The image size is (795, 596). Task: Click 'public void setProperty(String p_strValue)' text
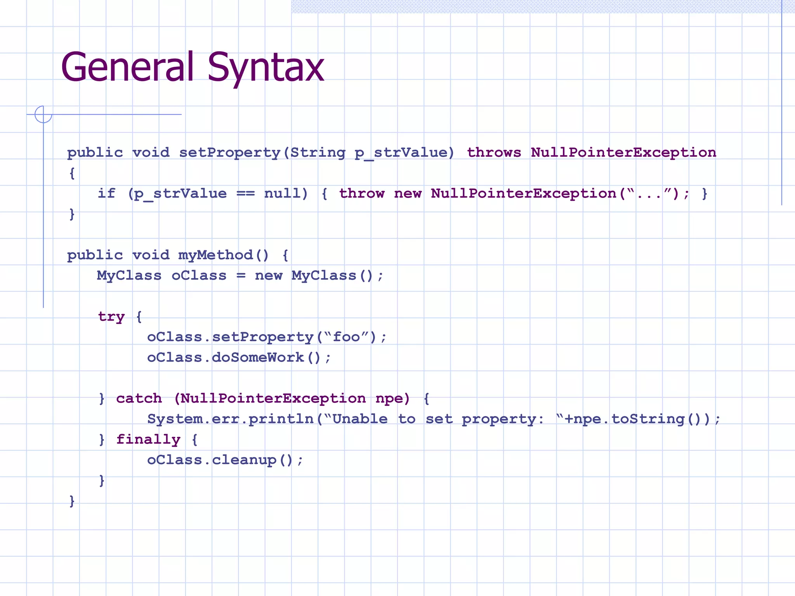point(261,153)
